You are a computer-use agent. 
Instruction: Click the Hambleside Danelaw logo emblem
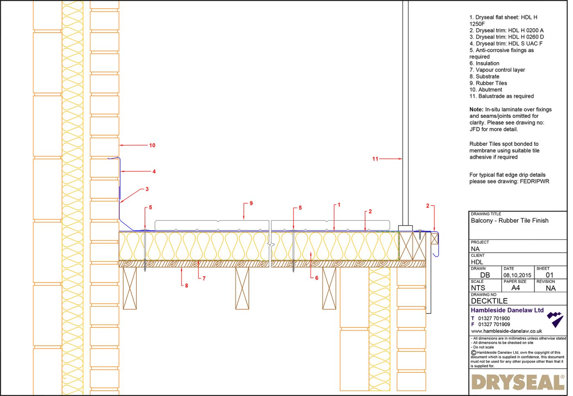click(x=555, y=319)
